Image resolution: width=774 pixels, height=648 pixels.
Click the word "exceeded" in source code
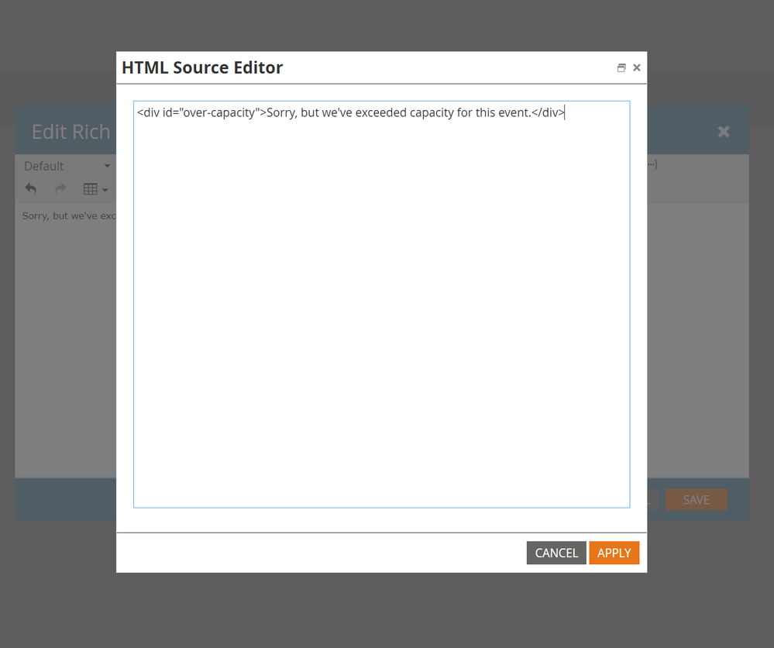(x=380, y=113)
